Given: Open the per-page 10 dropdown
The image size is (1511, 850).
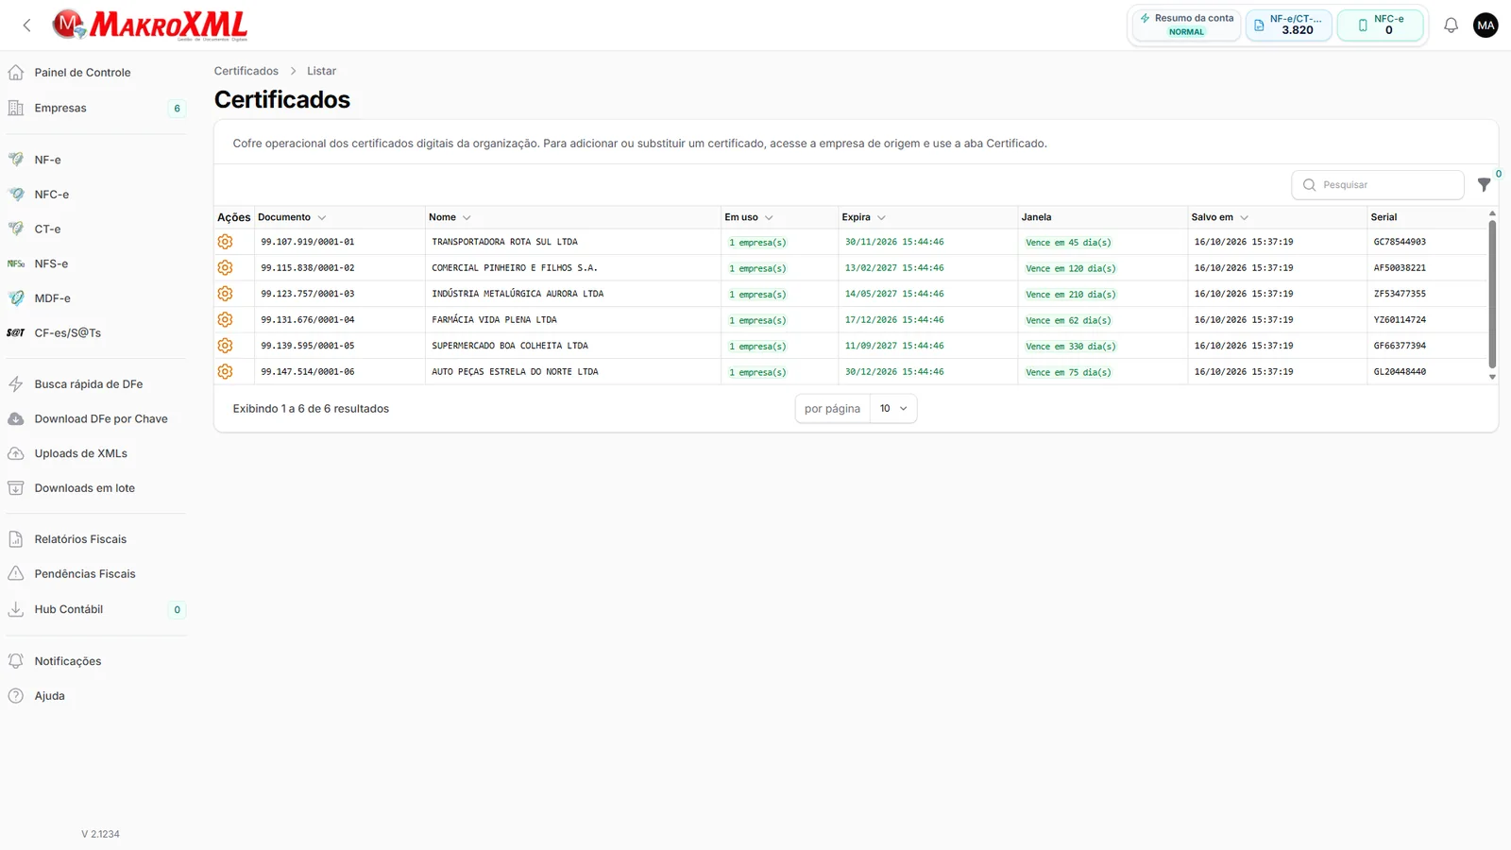Looking at the screenshot, I should click(892, 409).
